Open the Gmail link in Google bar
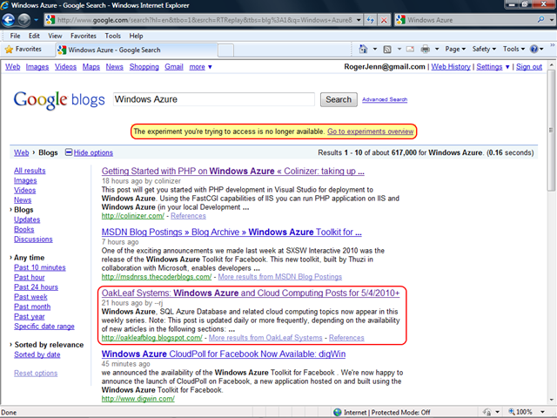 174,67
